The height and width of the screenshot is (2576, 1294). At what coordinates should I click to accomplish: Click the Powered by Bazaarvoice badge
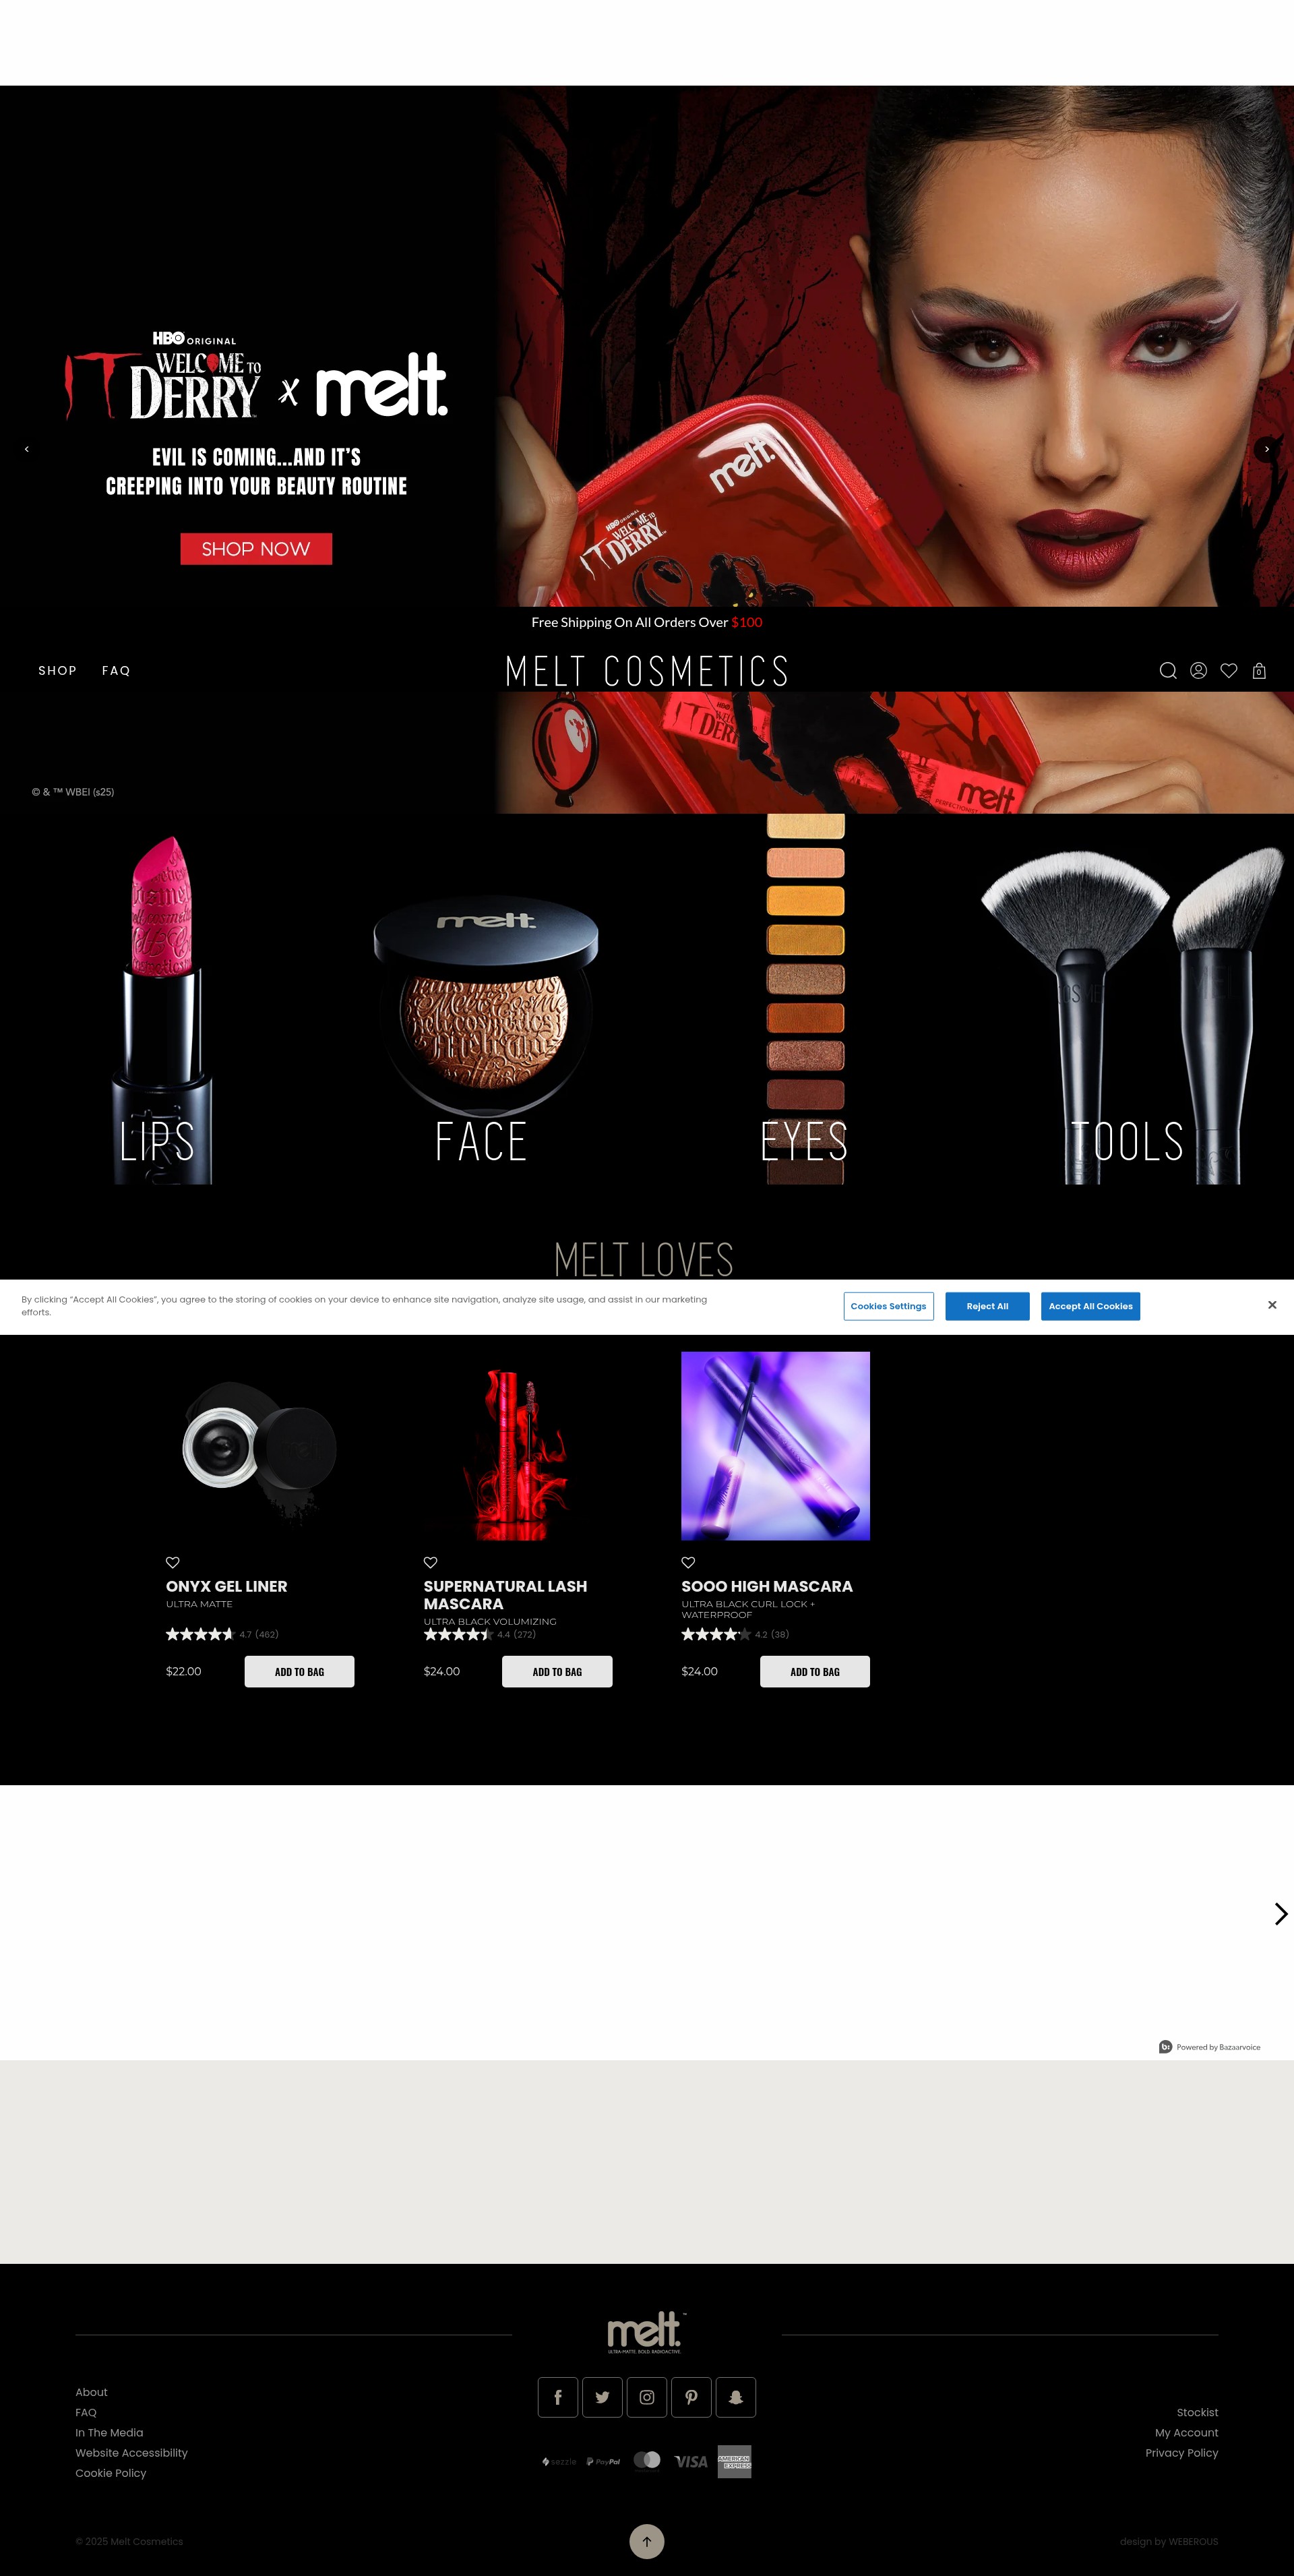pos(1209,2047)
